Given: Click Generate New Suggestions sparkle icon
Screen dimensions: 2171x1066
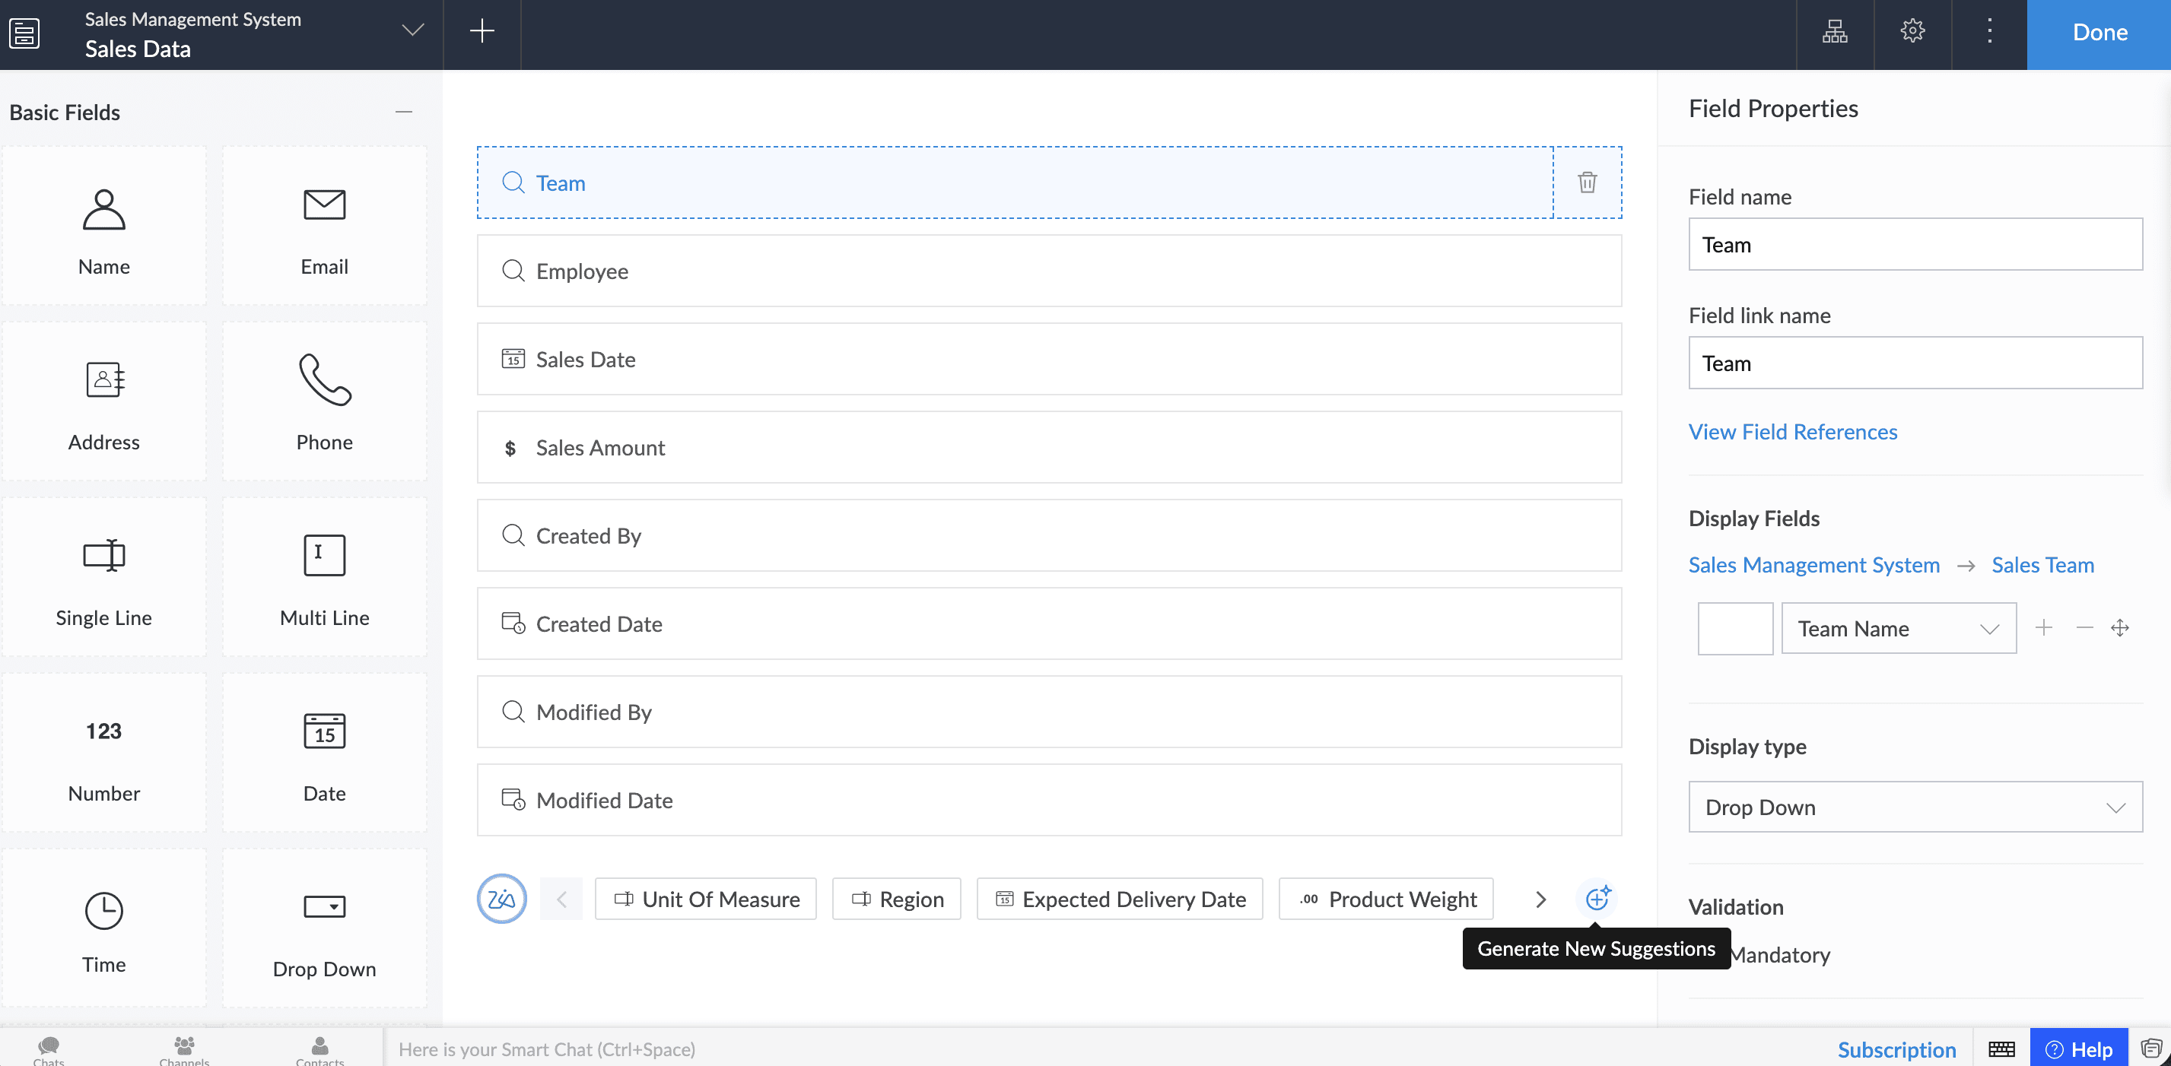Looking at the screenshot, I should (x=1597, y=898).
